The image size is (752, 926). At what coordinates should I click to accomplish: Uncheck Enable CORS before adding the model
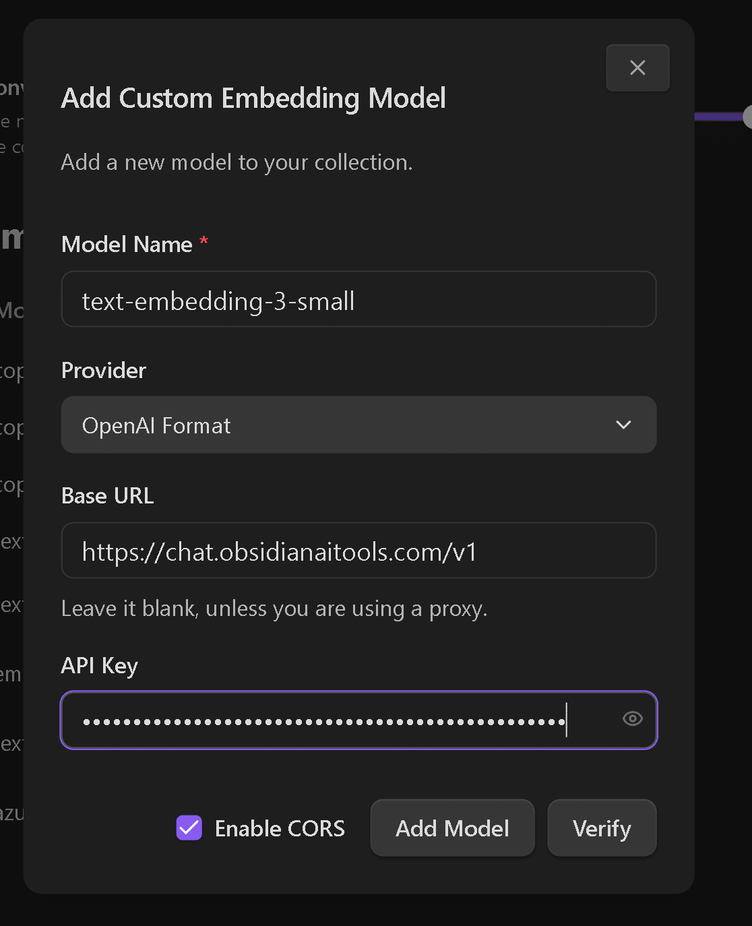pos(189,828)
